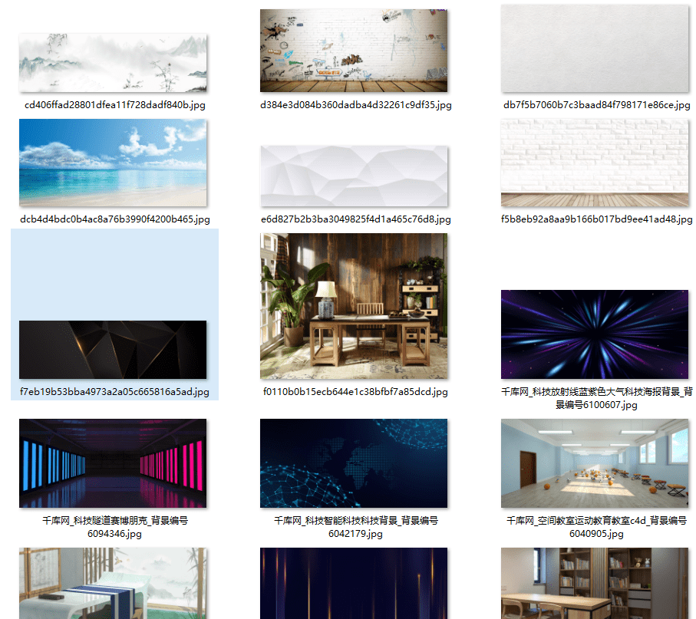This screenshot has width=696, height=619.
Task: Click filename f7eb19b53bba4973a2a05c665816a5ad.jpg
Action: [114, 392]
